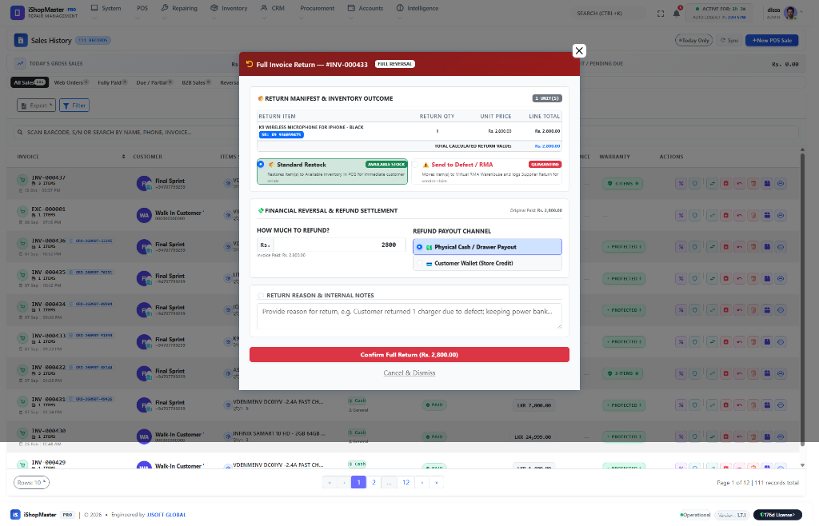Switch to Due / Partial tab
819x526 pixels.
154,82
